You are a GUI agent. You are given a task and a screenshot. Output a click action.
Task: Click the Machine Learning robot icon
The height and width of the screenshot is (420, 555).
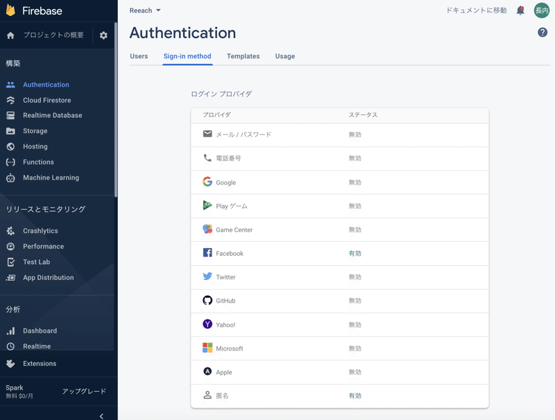[x=10, y=177]
